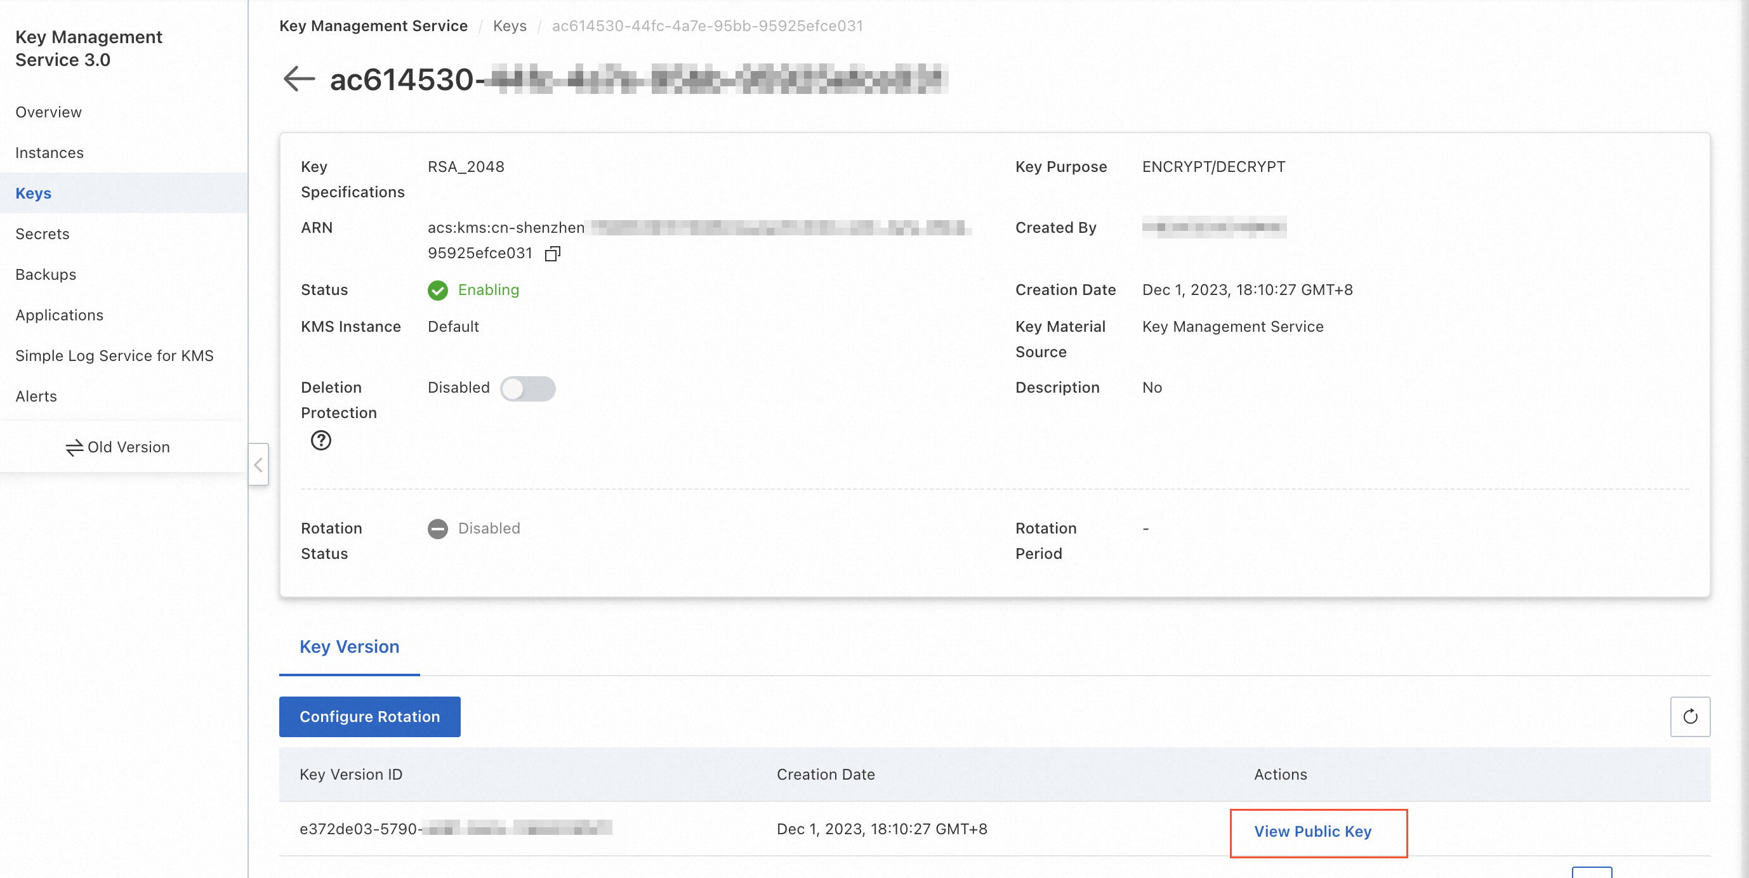Open the Instances sidebar item
The height and width of the screenshot is (878, 1749).
[49, 153]
